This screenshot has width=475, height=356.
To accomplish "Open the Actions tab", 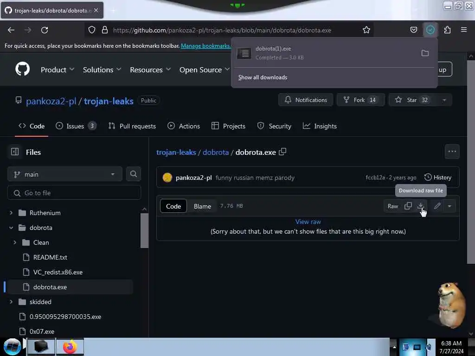I will point(184,126).
